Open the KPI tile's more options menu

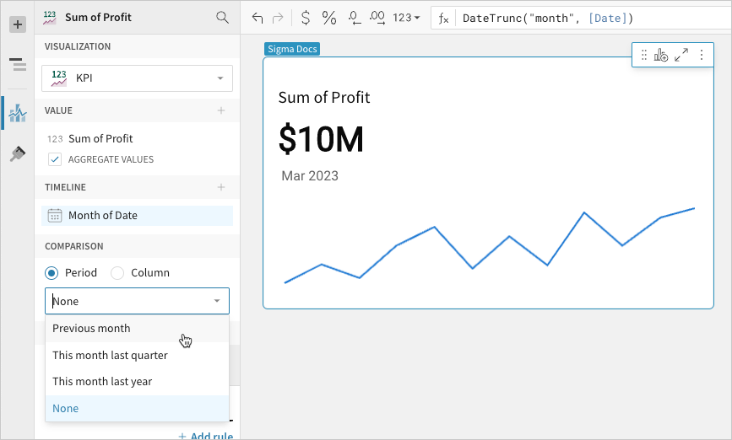click(701, 55)
